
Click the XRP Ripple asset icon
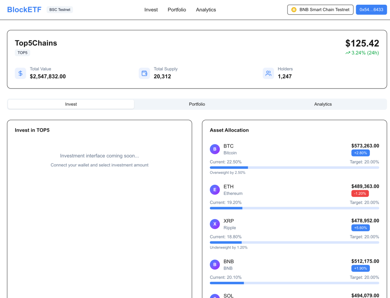click(x=215, y=224)
